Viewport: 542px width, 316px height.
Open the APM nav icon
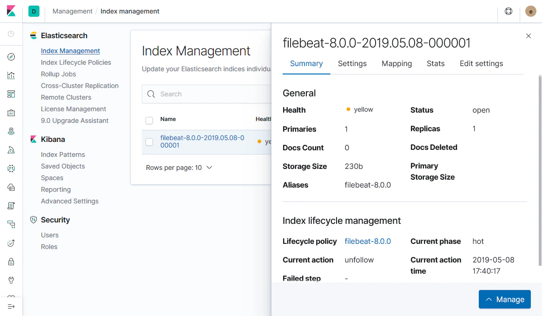[11, 225]
